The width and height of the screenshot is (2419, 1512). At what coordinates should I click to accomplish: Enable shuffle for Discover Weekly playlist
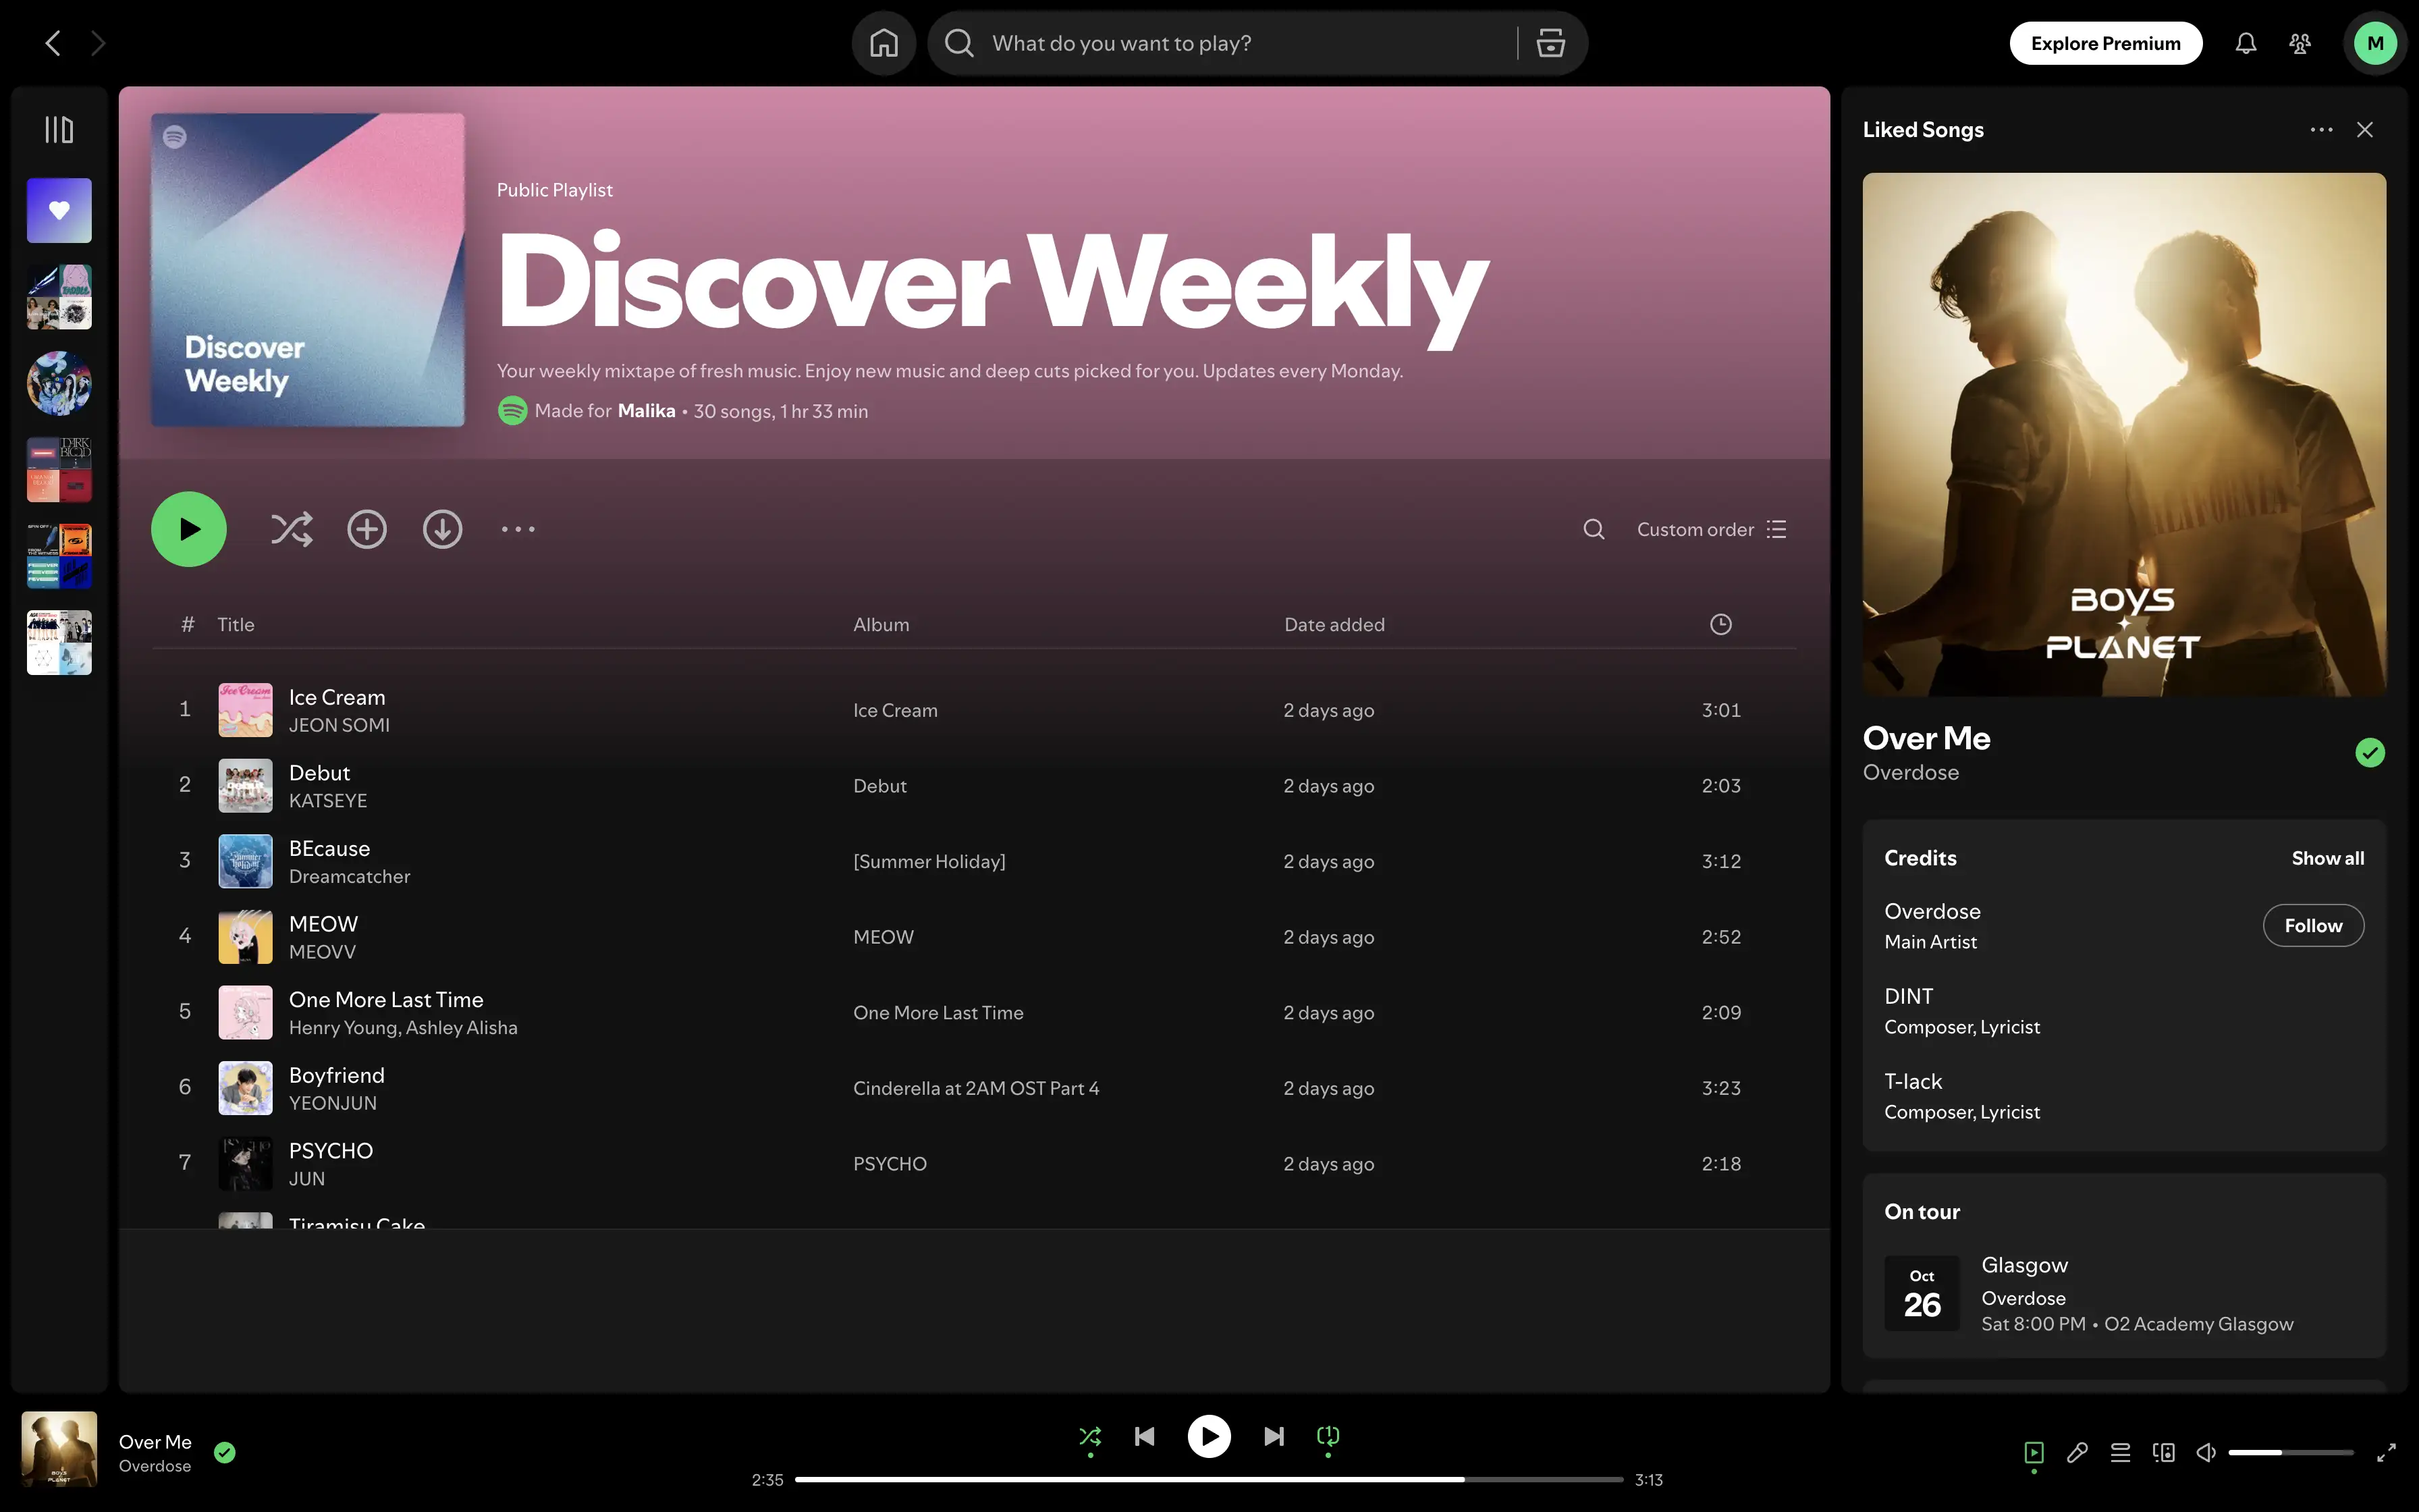pos(291,529)
